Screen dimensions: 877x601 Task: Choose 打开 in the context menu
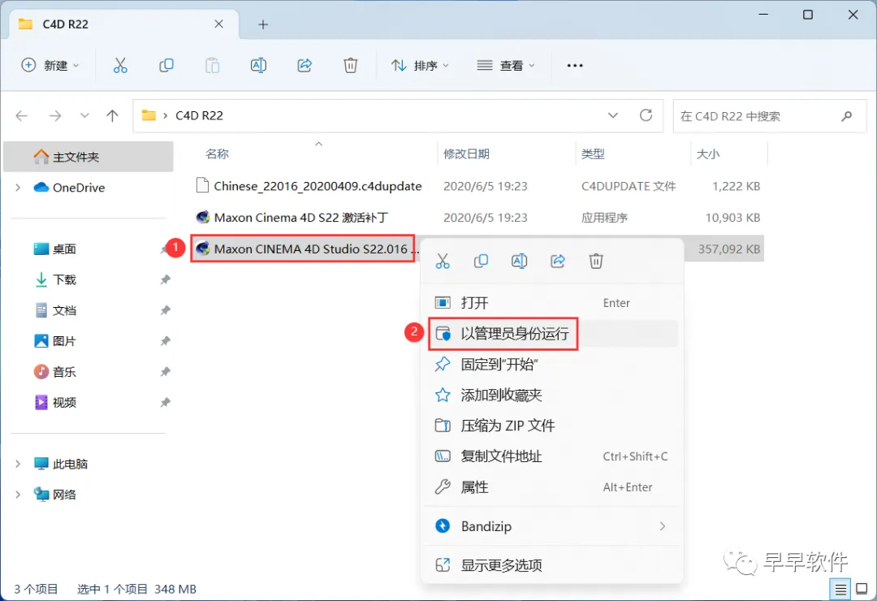(x=552, y=303)
